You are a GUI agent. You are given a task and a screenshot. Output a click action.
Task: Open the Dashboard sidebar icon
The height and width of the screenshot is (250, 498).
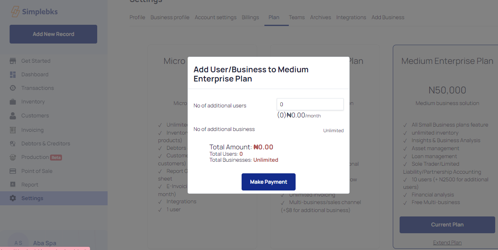pyautogui.click(x=13, y=75)
